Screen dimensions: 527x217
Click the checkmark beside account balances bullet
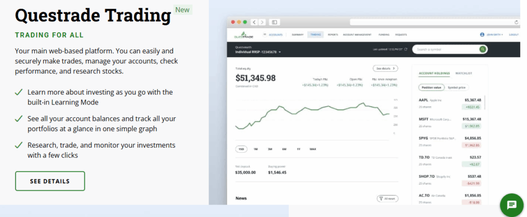click(19, 119)
